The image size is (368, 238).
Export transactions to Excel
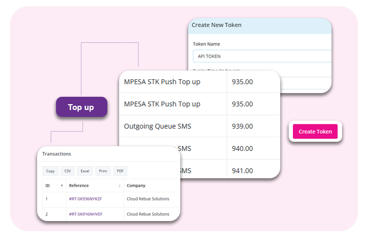pyautogui.click(x=85, y=171)
